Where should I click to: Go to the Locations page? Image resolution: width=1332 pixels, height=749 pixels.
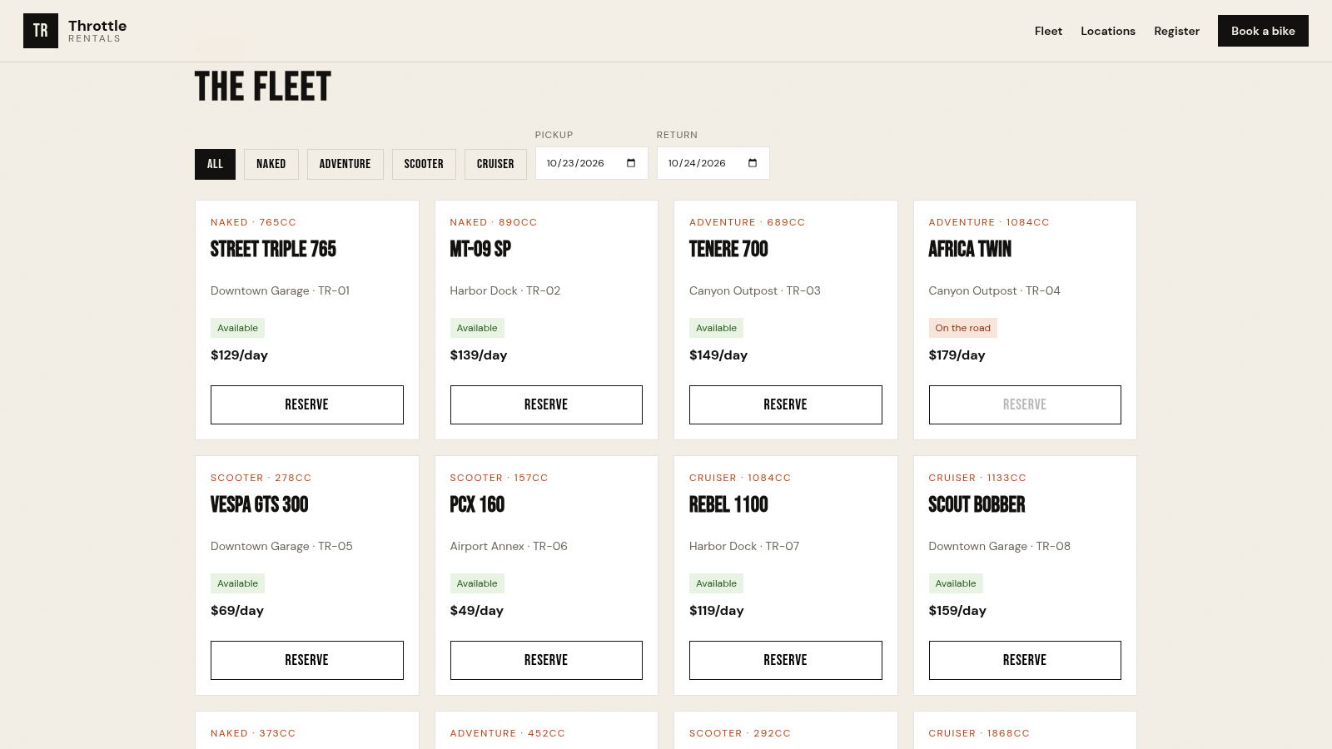(x=1108, y=31)
